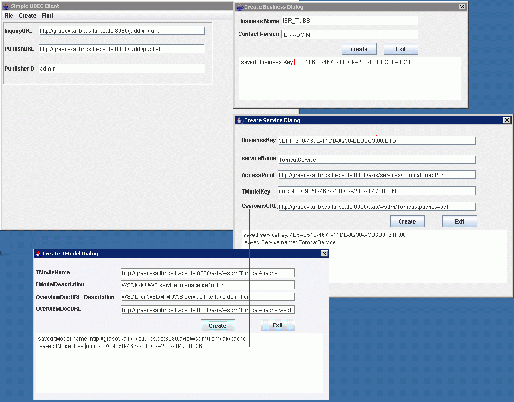Click the Java icon in Create Business Dialog title
The width and height of the screenshot is (514, 402).
(x=239, y=7)
